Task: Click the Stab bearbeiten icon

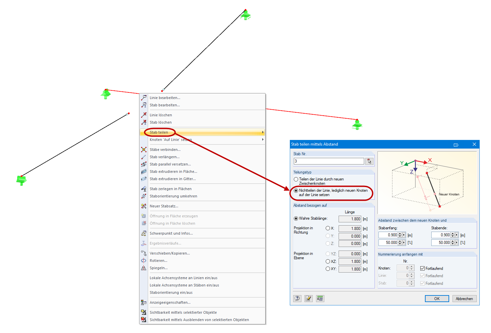Action: (x=144, y=105)
